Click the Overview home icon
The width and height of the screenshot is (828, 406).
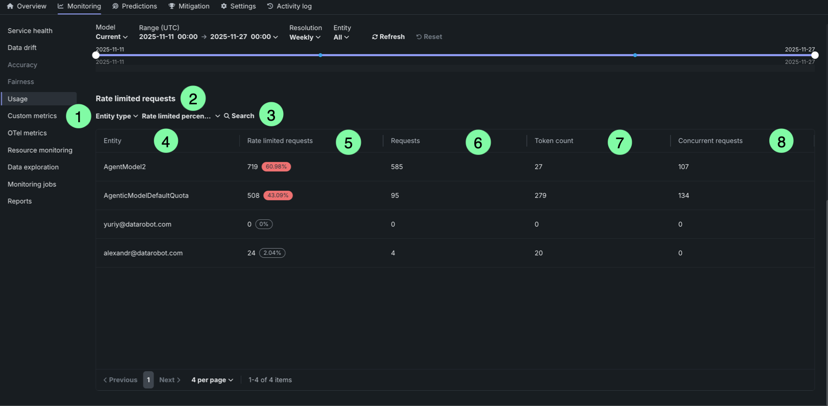point(10,6)
